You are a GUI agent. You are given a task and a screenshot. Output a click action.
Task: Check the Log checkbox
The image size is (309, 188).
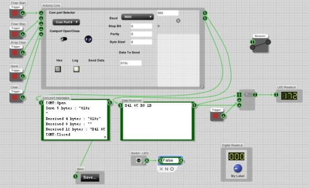(x=76, y=69)
